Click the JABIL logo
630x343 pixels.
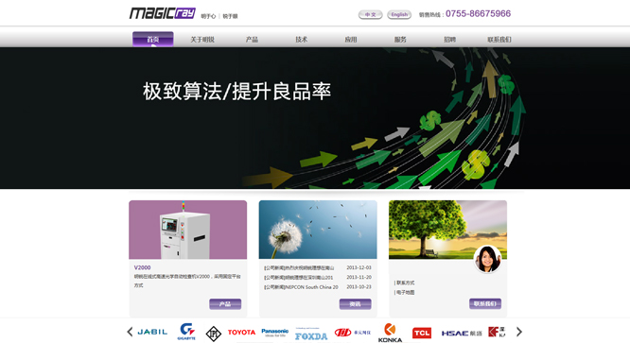(152, 332)
